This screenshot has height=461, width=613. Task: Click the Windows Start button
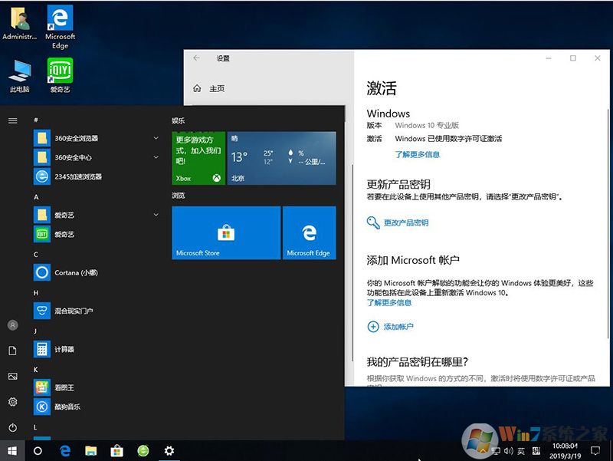click(x=12, y=451)
